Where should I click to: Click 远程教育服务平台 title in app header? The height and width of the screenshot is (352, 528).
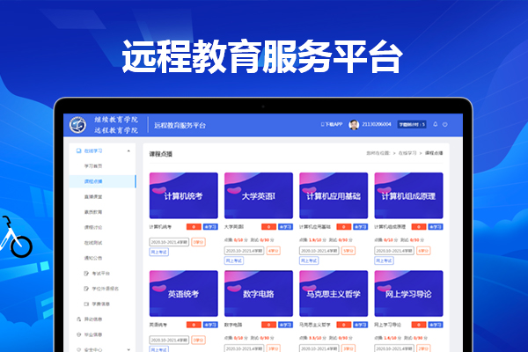pos(180,125)
